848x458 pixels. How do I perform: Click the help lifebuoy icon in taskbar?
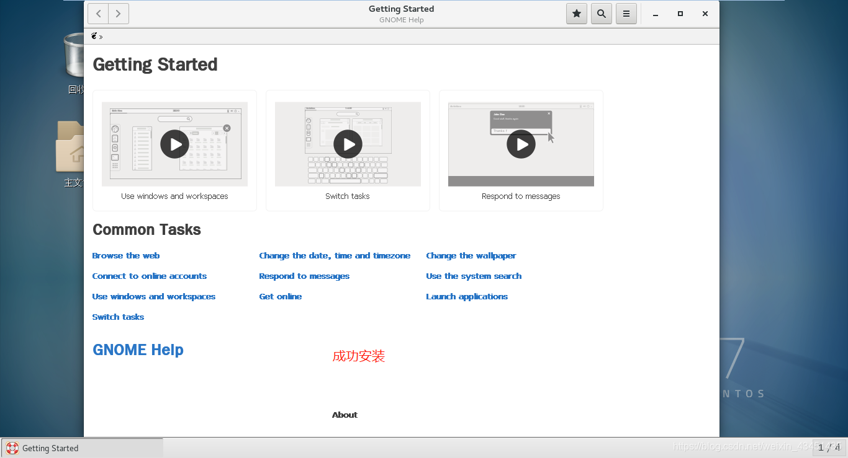point(12,448)
